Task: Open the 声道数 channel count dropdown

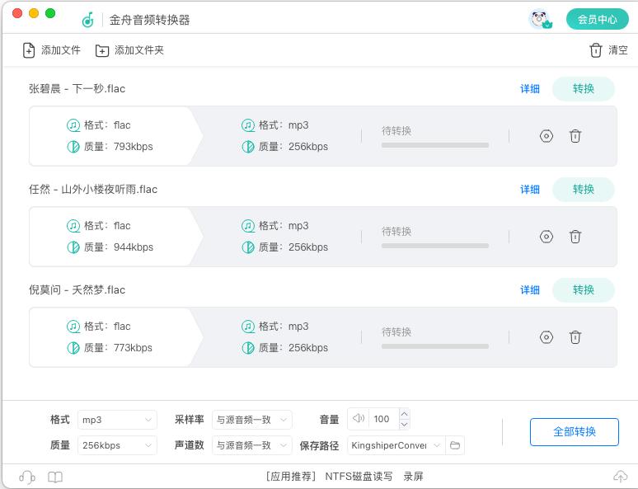Action: [x=251, y=445]
